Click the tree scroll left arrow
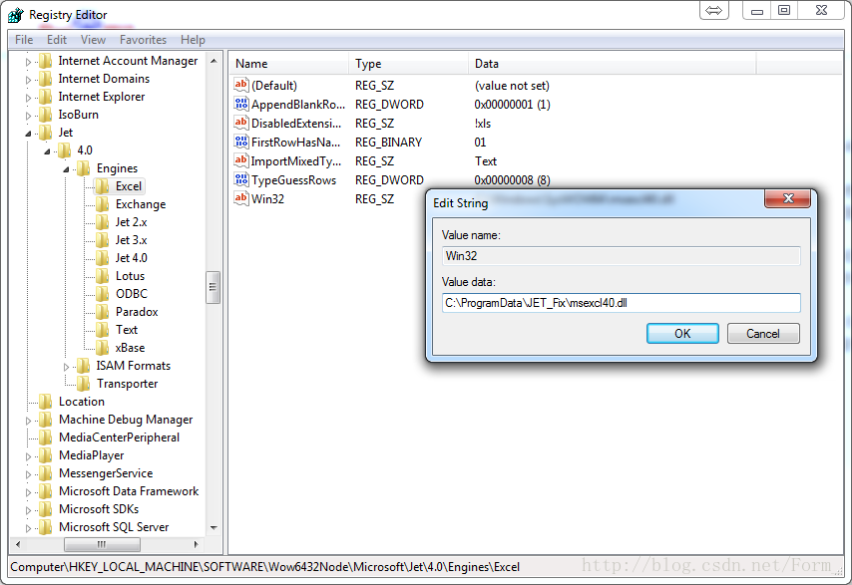Image resolution: width=852 pixels, height=585 pixels. point(18,544)
